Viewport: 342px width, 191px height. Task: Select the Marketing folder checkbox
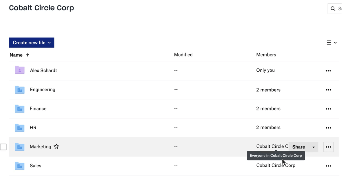3,147
